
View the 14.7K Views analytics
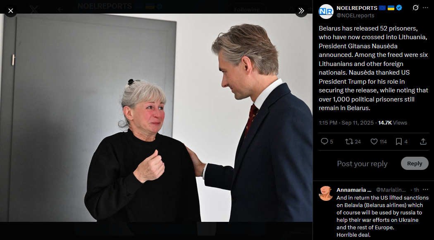(393, 122)
